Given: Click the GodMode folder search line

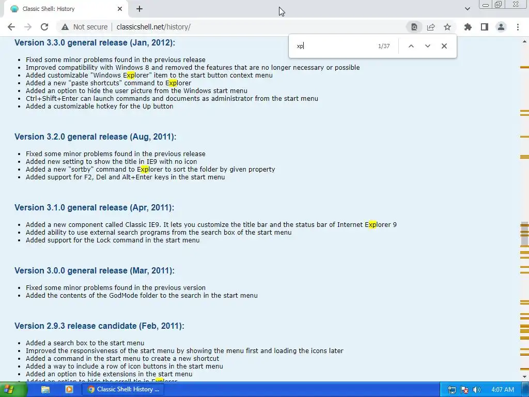Looking at the screenshot, I should click(142, 295).
